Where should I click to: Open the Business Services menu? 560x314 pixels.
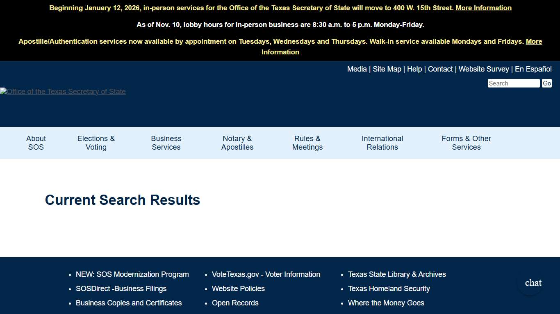point(166,143)
